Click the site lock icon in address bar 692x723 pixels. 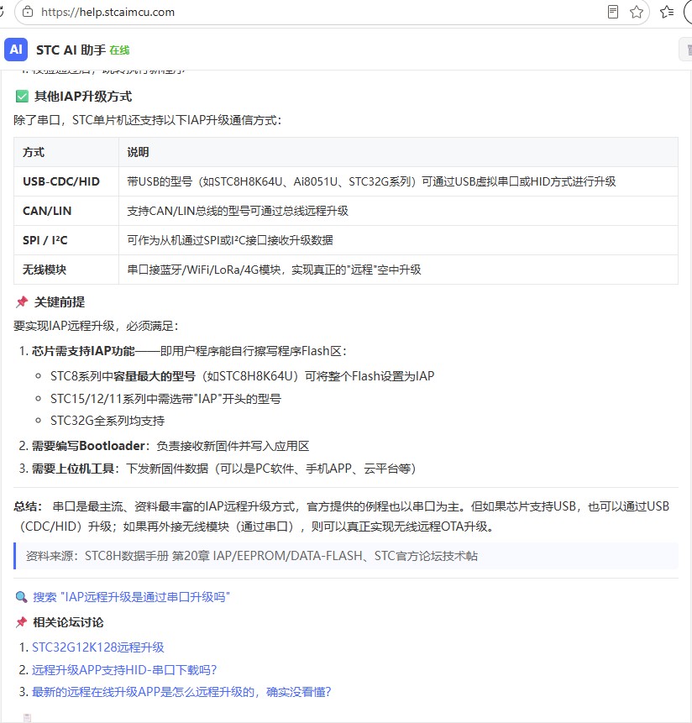point(28,12)
